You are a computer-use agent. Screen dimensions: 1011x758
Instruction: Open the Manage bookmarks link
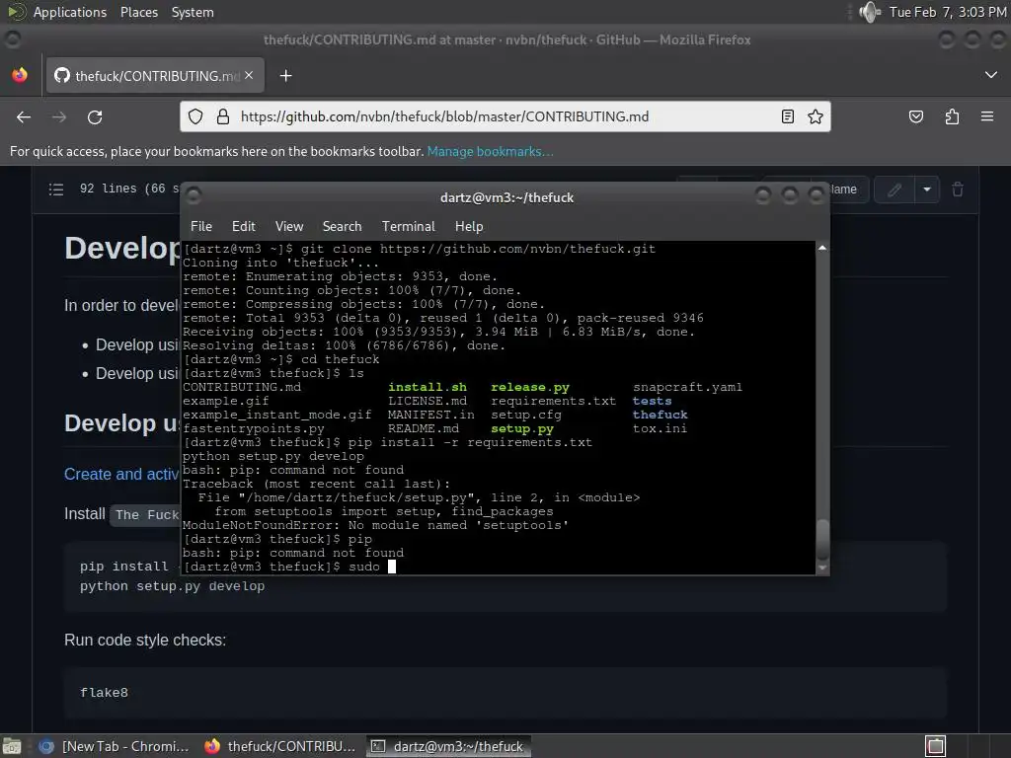pyautogui.click(x=490, y=151)
